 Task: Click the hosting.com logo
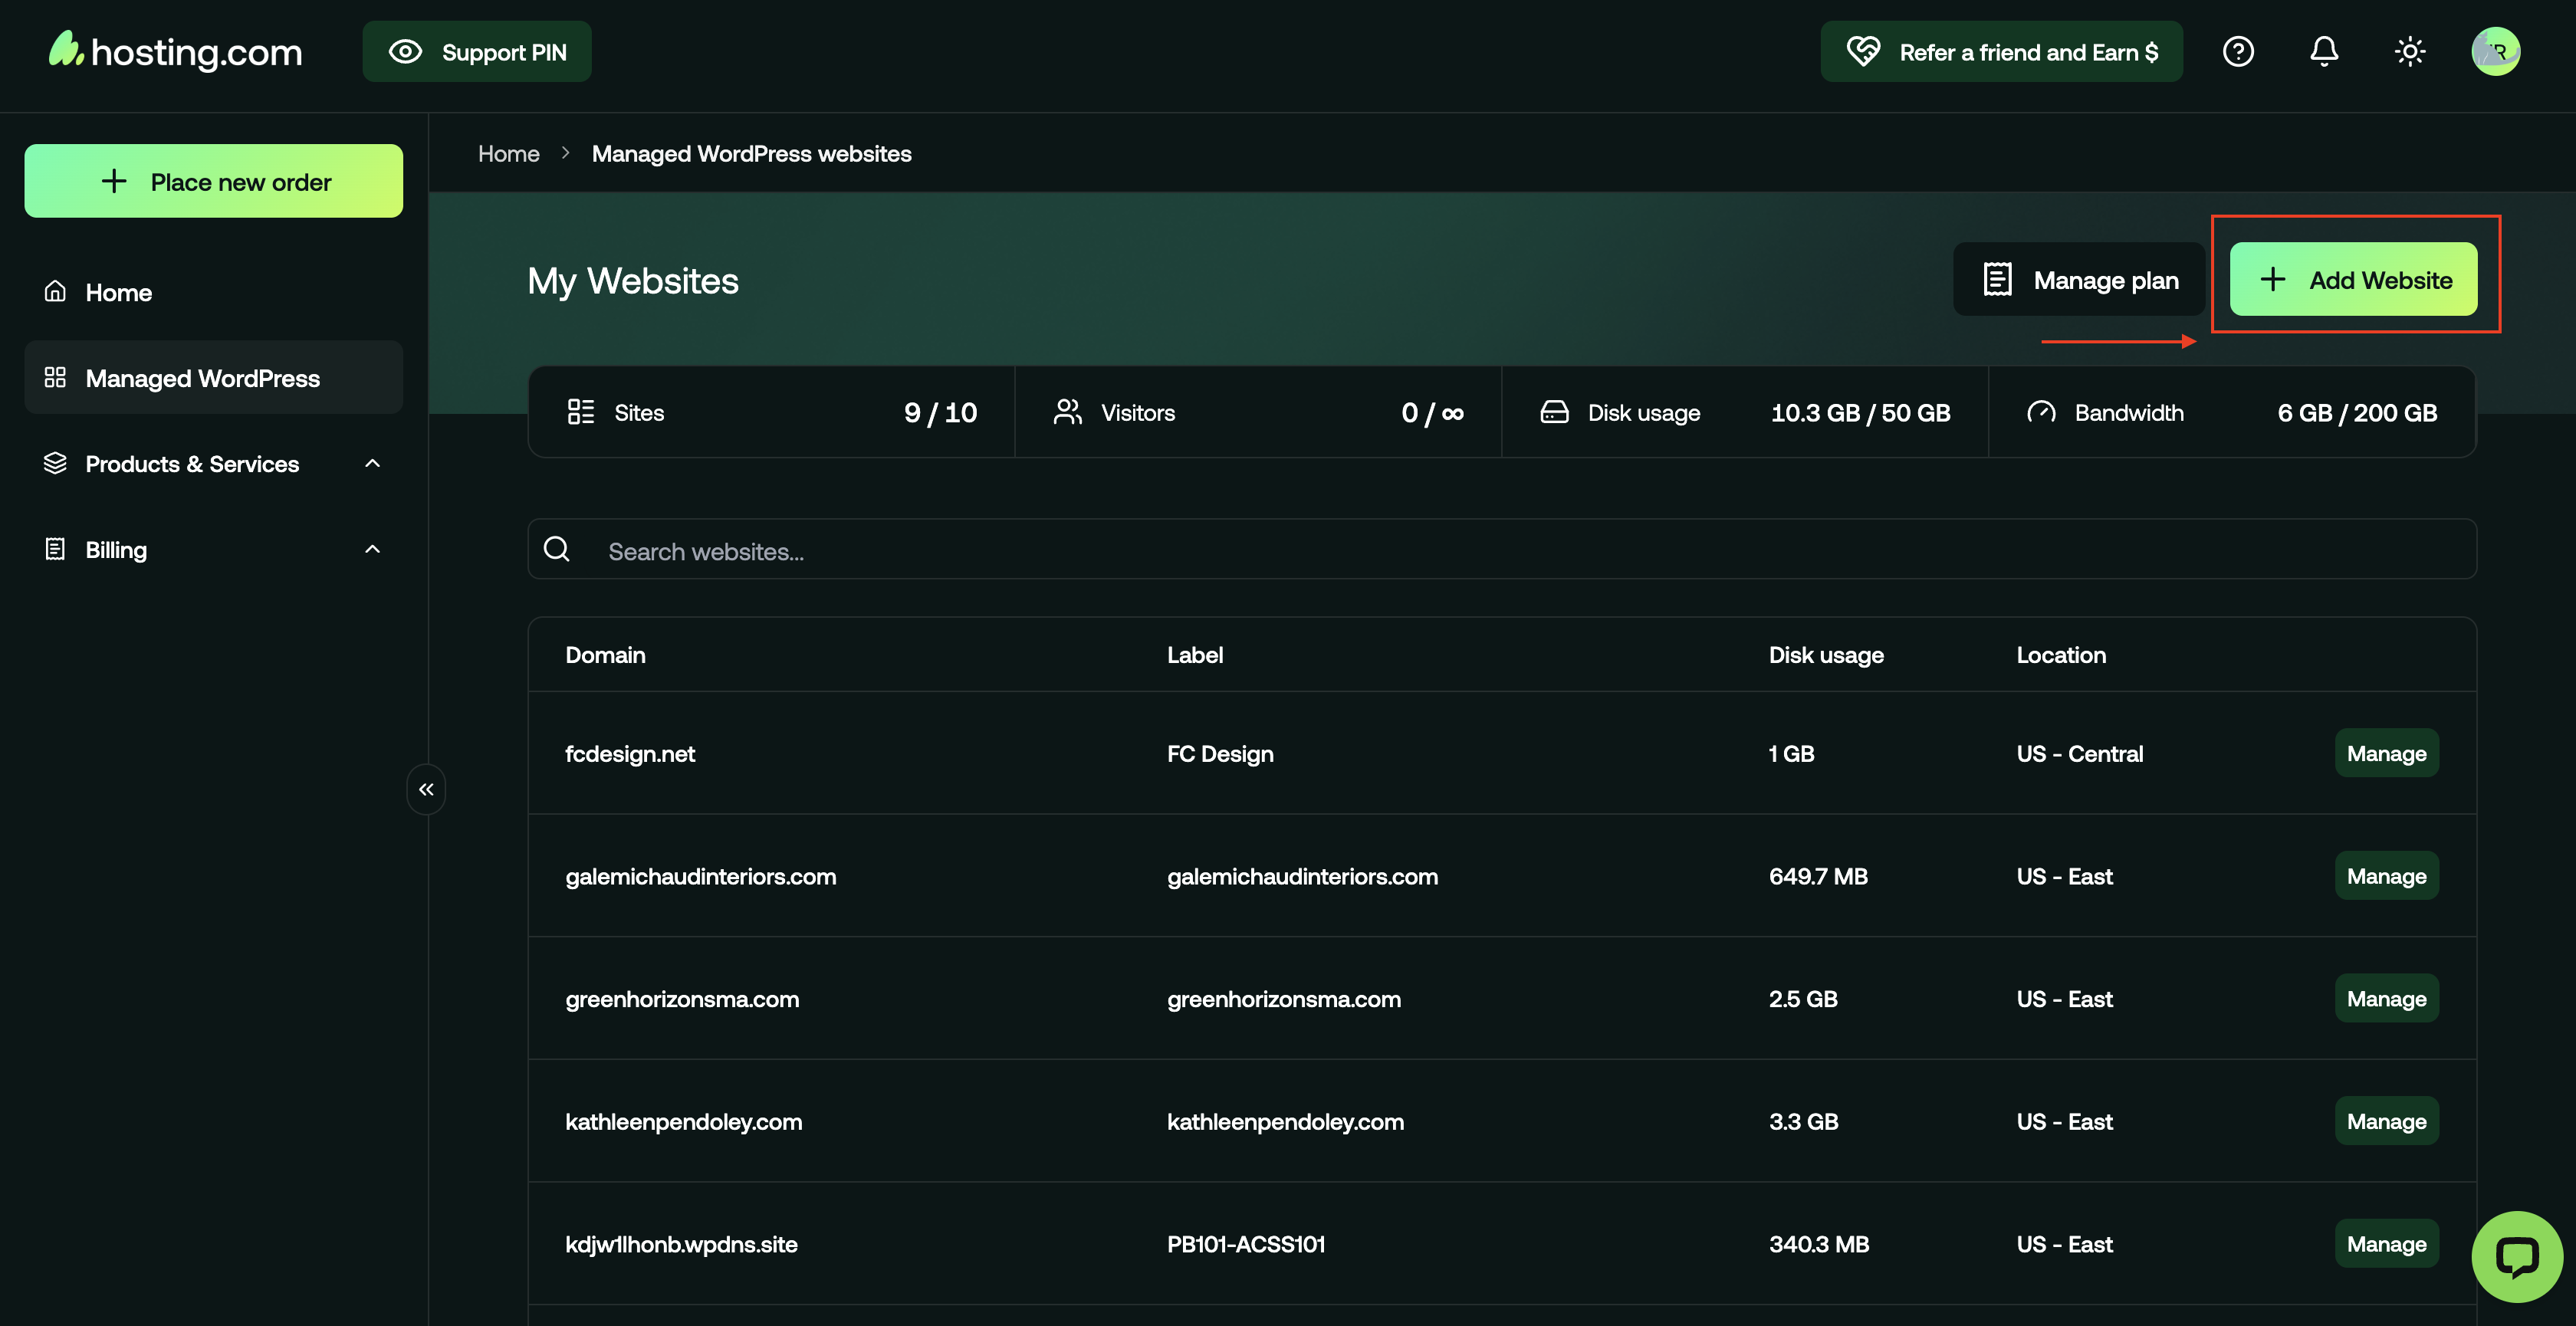click(176, 51)
